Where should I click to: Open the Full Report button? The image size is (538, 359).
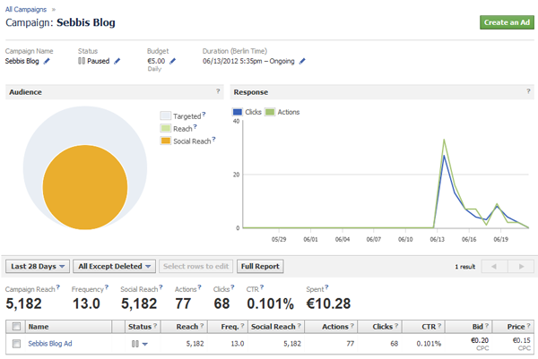point(261,266)
